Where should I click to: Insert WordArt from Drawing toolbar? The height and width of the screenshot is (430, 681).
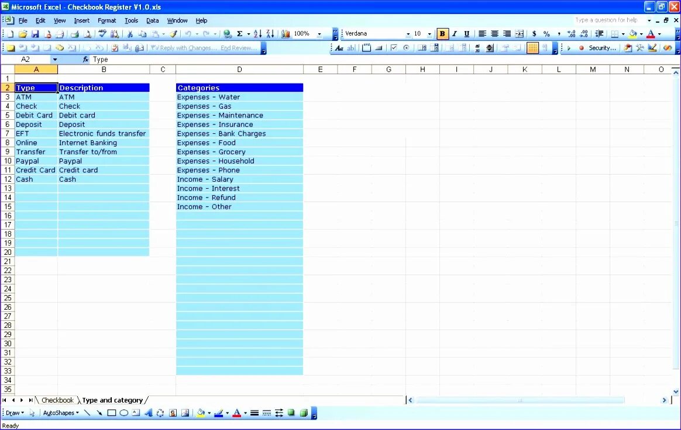[148, 413]
